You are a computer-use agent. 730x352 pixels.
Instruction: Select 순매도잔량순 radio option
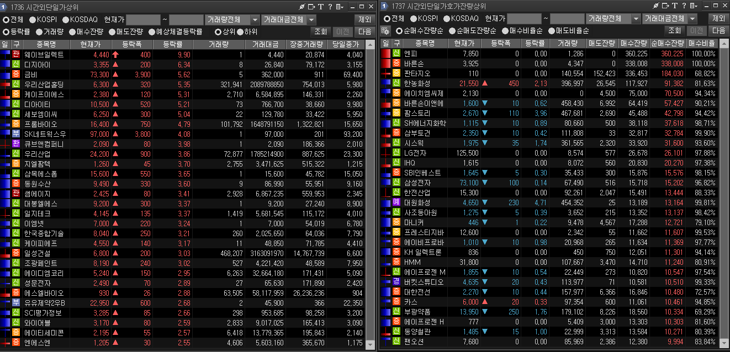pos(451,30)
